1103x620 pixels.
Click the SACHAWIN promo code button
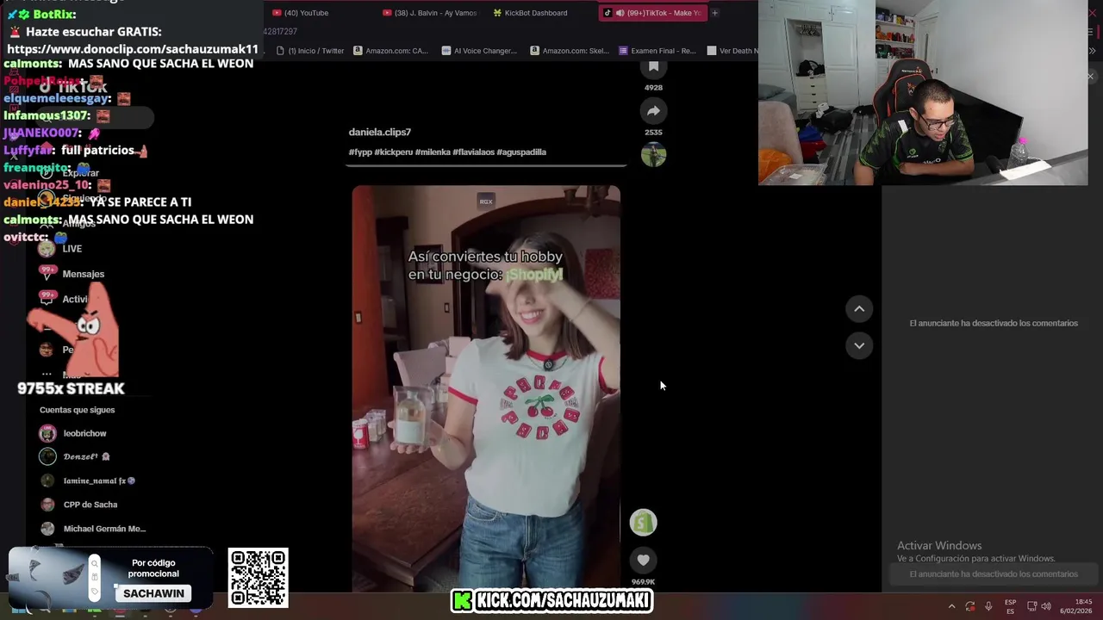click(153, 593)
